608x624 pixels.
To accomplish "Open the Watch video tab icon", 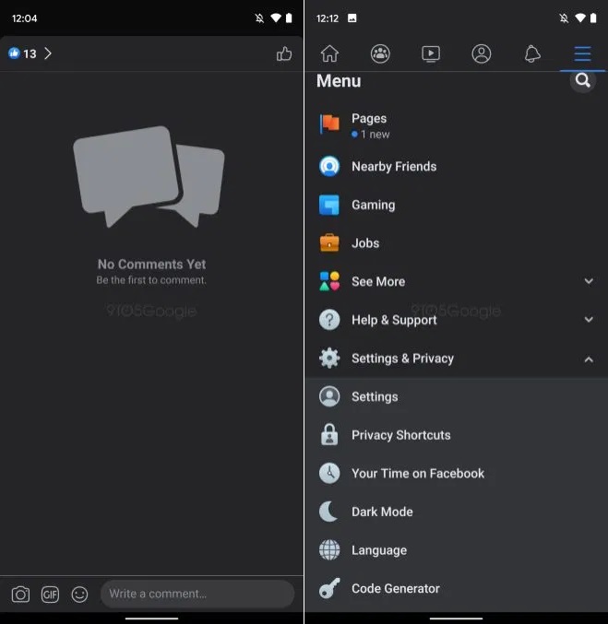I will (431, 53).
